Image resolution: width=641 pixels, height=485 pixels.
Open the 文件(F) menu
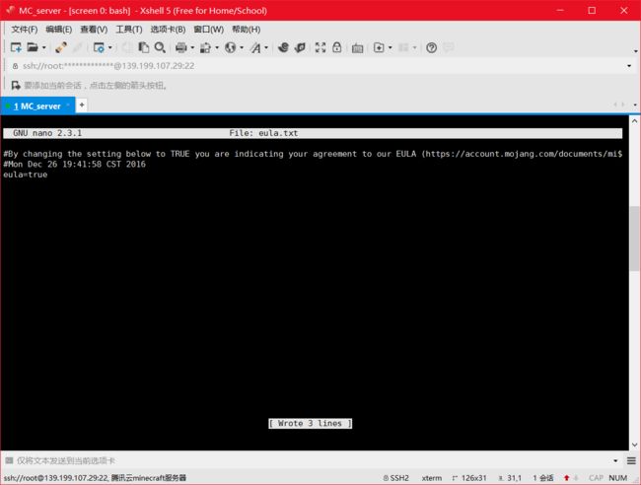[x=24, y=30]
